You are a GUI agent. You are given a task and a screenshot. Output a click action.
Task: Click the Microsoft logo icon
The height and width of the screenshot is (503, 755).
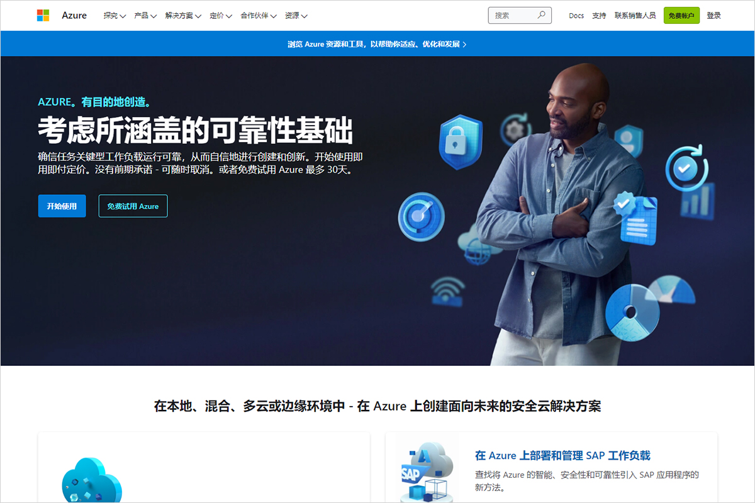pyautogui.click(x=43, y=15)
